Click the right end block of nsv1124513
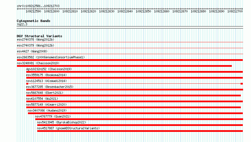The width and height of the screenshot is (251, 142). (242, 84)
